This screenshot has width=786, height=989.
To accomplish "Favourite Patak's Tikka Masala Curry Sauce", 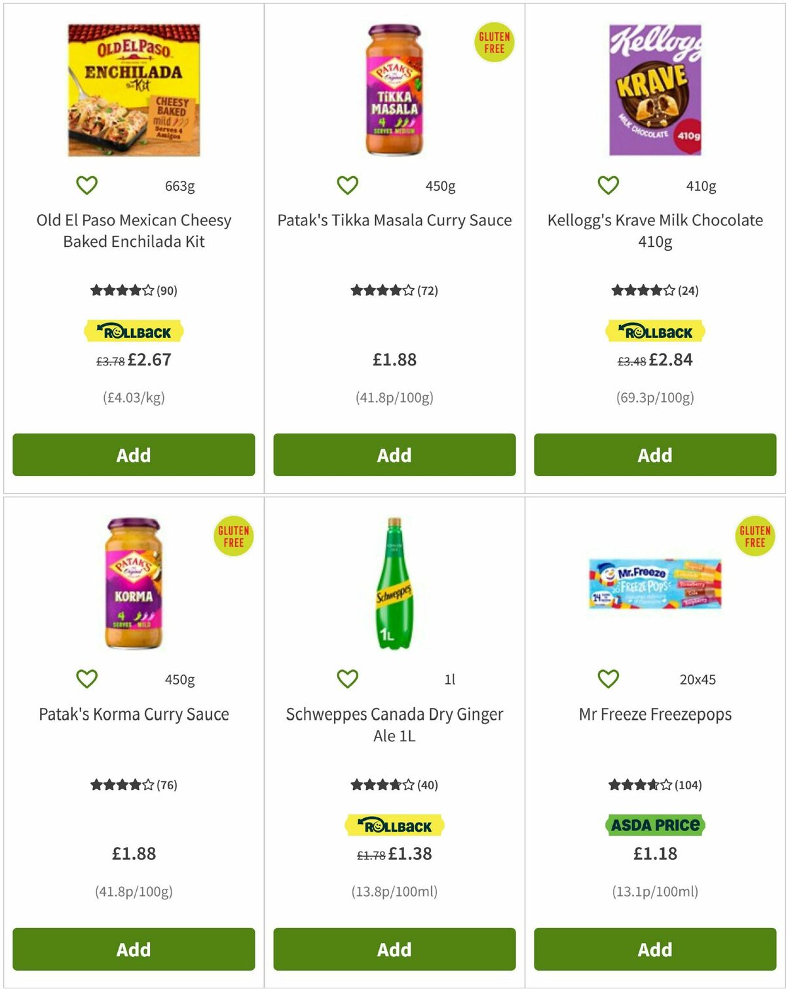I will click(348, 184).
